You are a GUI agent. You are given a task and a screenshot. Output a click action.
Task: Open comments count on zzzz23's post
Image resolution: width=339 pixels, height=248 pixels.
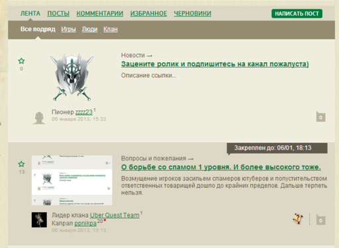(320, 116)
